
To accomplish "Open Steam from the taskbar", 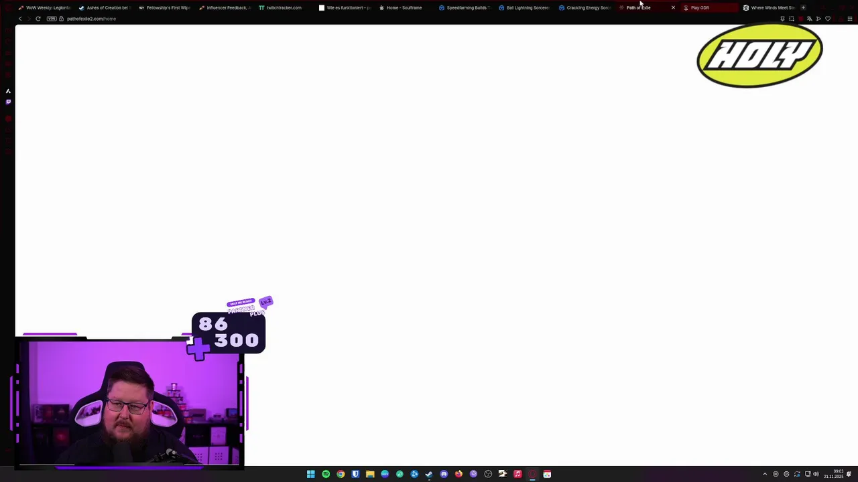I will click(429, 474).
